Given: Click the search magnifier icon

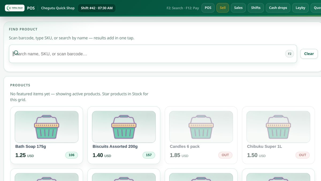Looking at the screenshot, I should [x=16, y=53].
